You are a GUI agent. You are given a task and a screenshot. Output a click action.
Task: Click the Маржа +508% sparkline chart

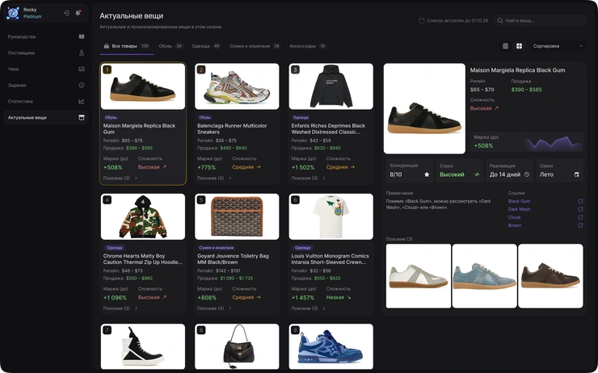(x=554, y=142)
